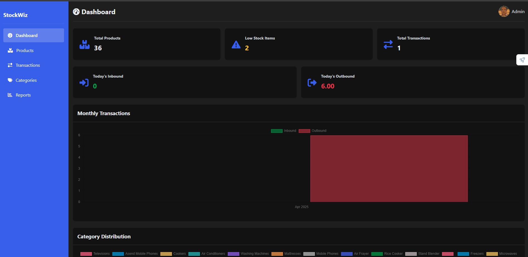The height and width of the screenshot is (257, 528).
Task: Toggle the Inbound series legend swatch
Action: tap(277, 131)
